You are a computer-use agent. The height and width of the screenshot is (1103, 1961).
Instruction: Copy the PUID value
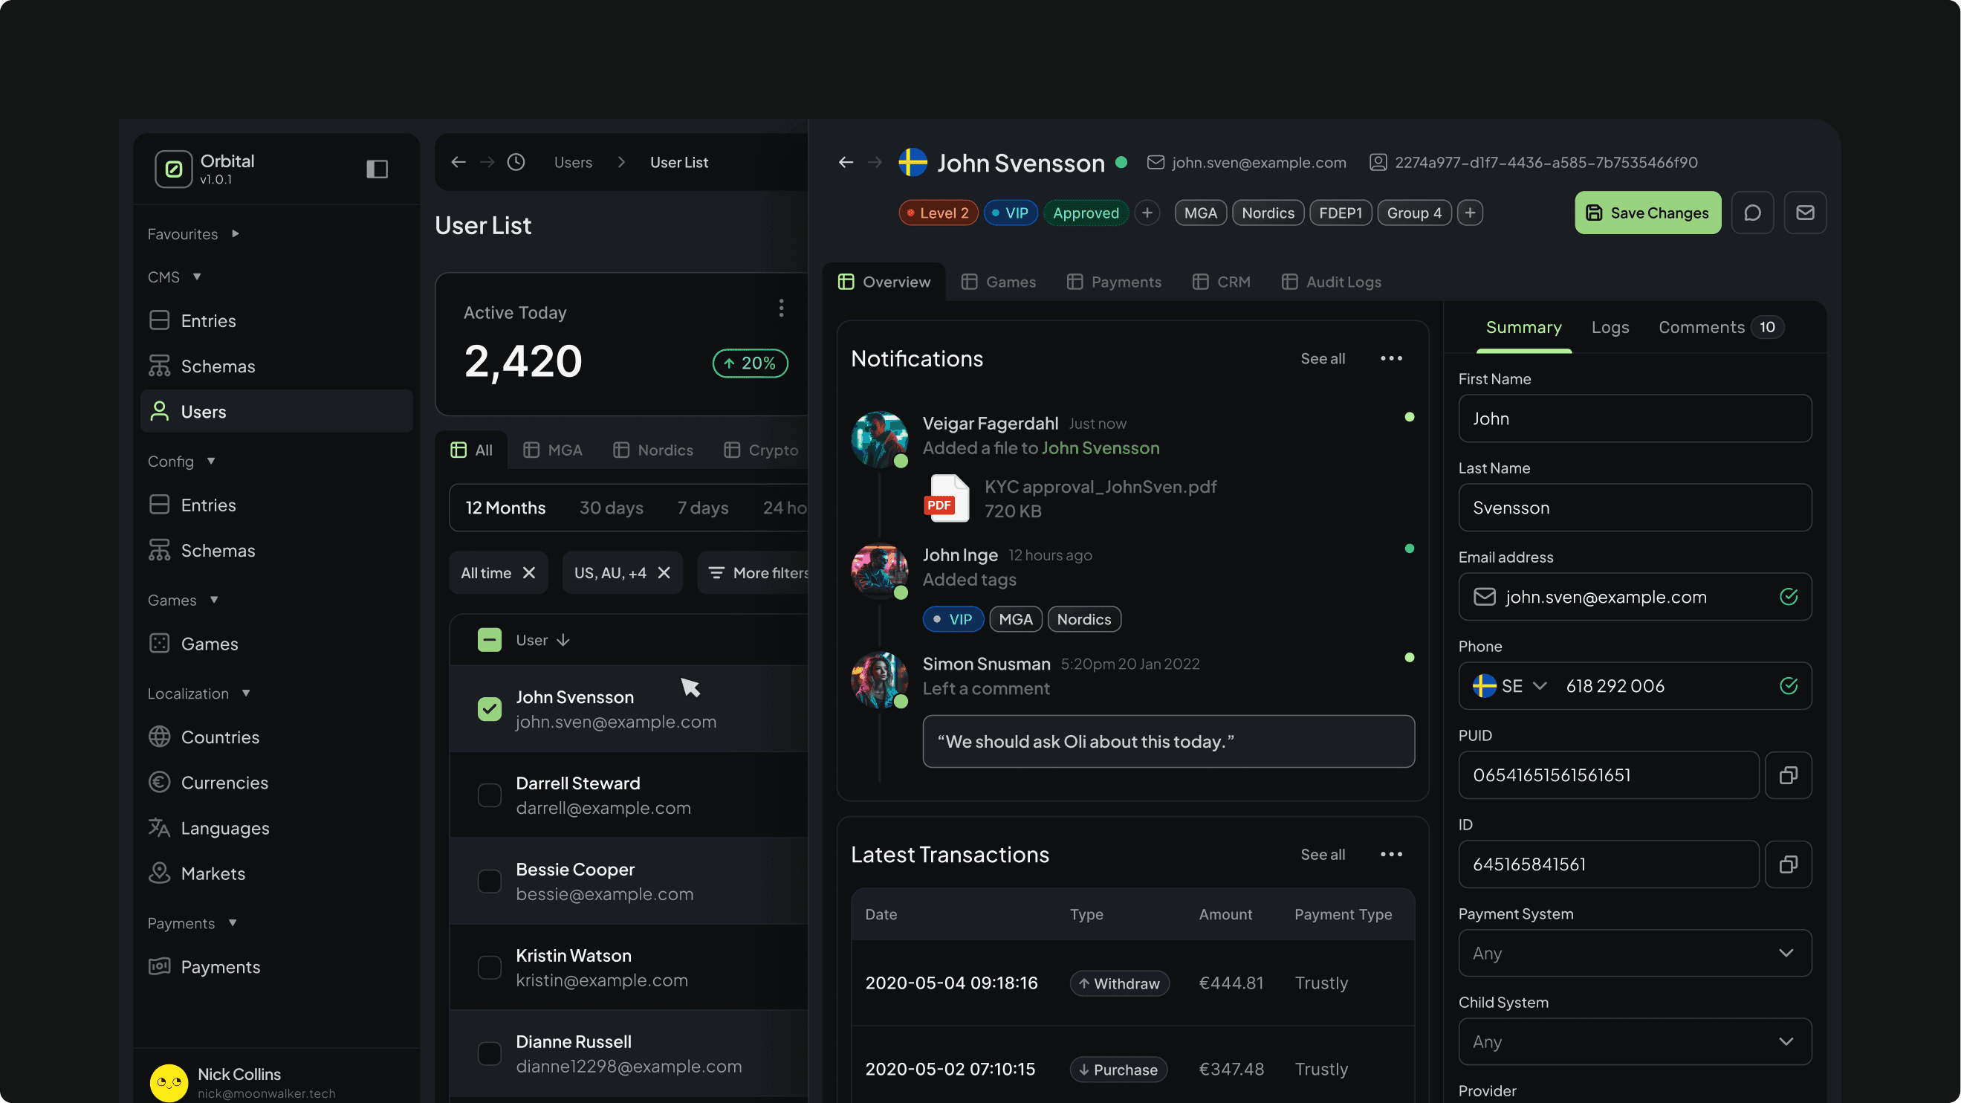point(1787,775)
